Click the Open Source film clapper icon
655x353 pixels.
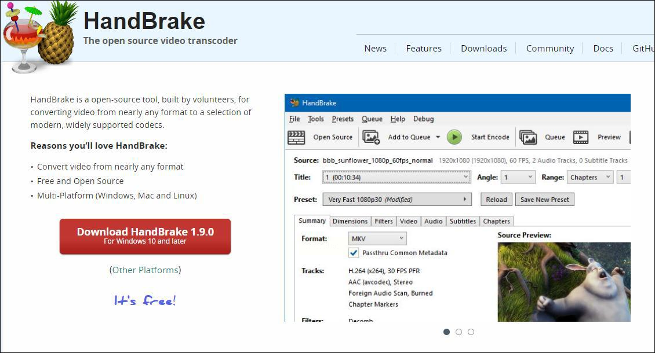pyautogui.click(x=296, y=137)
